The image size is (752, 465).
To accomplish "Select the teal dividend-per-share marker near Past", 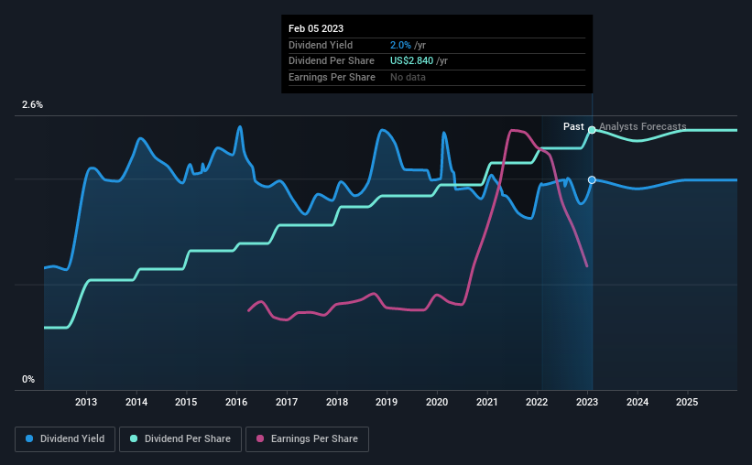I will 592,130.
